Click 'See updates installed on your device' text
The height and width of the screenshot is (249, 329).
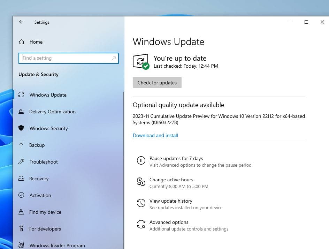click(x=186, y=207)
